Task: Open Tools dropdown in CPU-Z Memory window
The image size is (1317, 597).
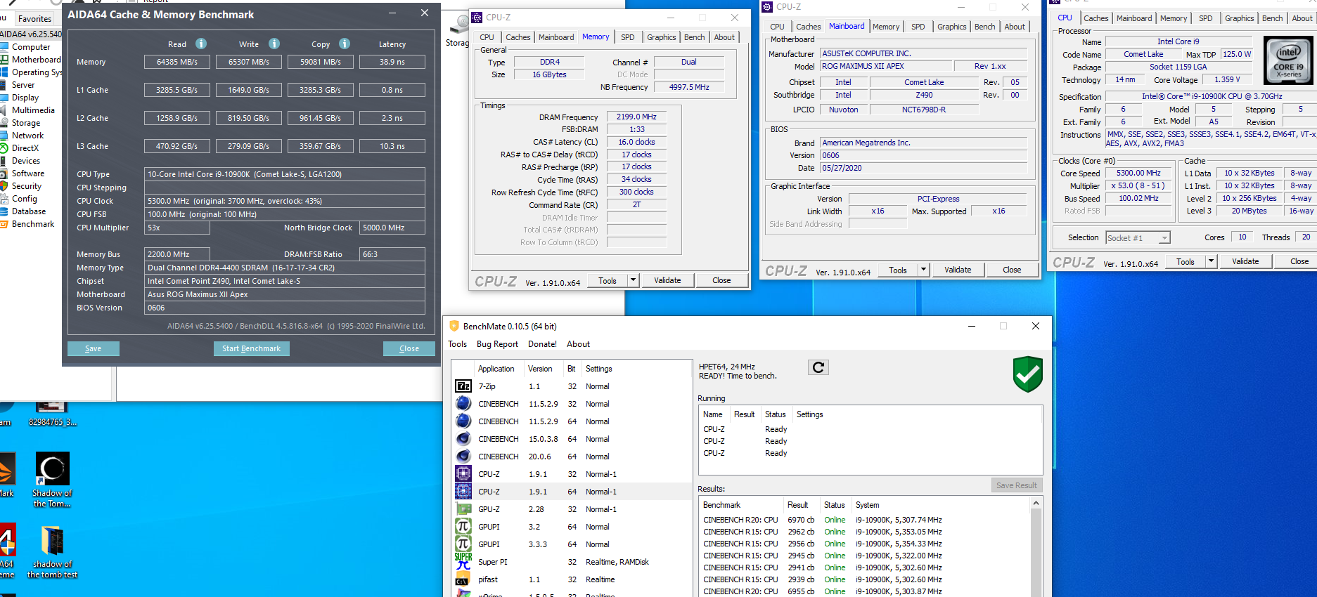Action: click(x=633, y=280)
